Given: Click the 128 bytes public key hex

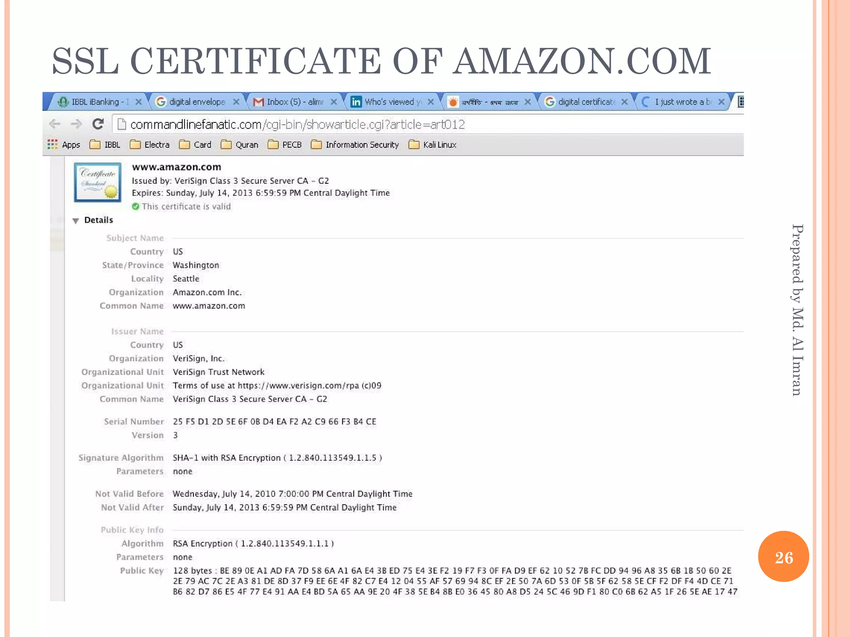Looking at the screenshot, I should 455,581.
